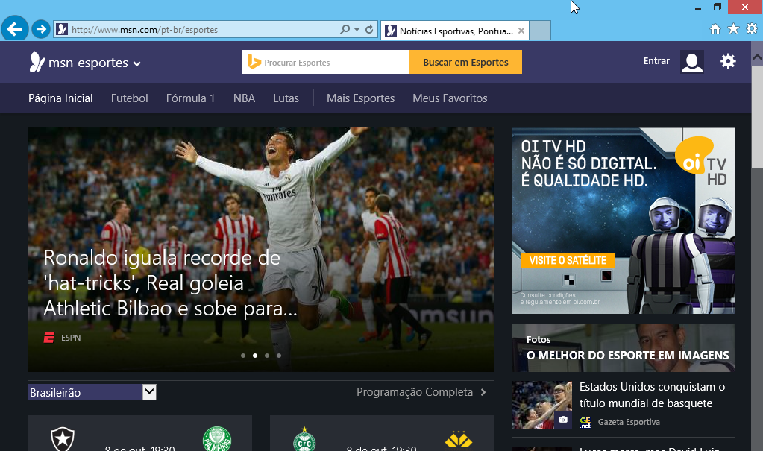This screenshot has height=451, width=763.
Task: Expand the msn esportes chevron menu
Action: pos(137,63)
